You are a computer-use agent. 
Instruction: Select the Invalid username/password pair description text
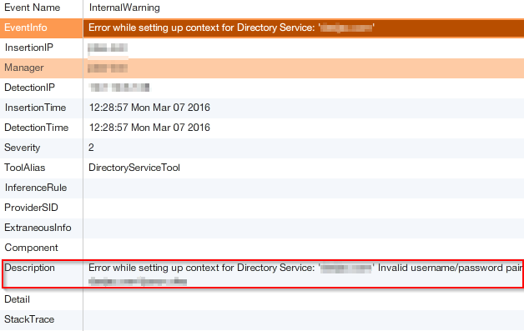pyautogui.click(x=450, y=268)
